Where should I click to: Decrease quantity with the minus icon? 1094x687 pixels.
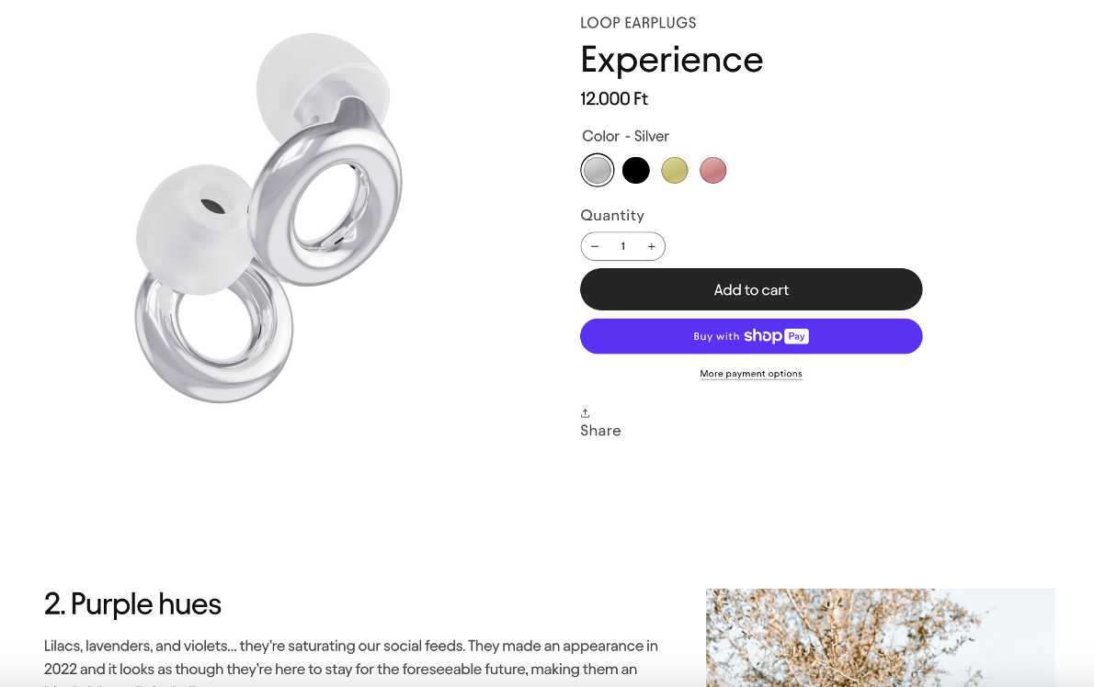[595, 246]
